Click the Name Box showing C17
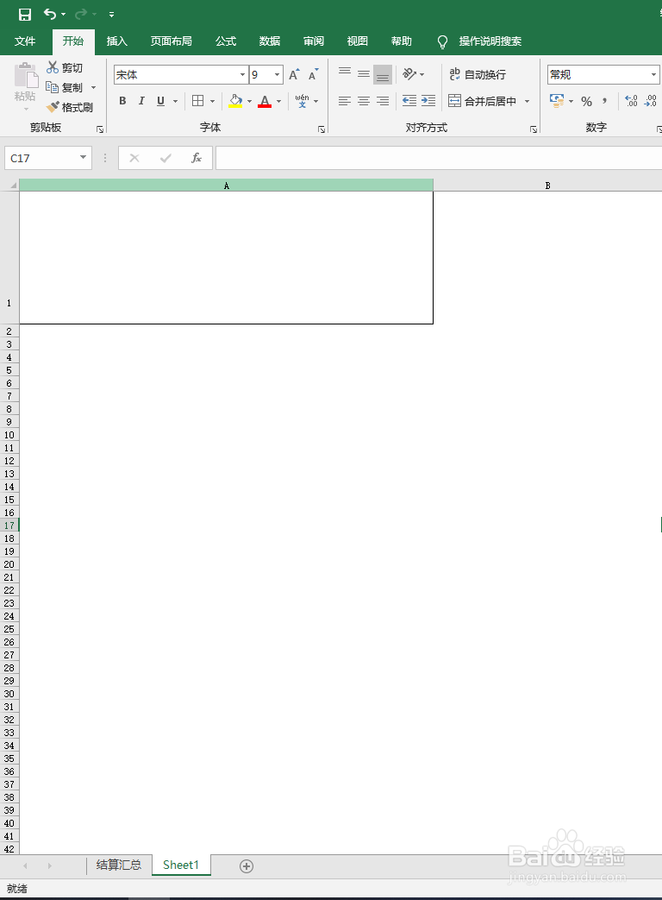The width and height of the screenshot is (662, 900). pyautogui.click(x=41, y=158)
